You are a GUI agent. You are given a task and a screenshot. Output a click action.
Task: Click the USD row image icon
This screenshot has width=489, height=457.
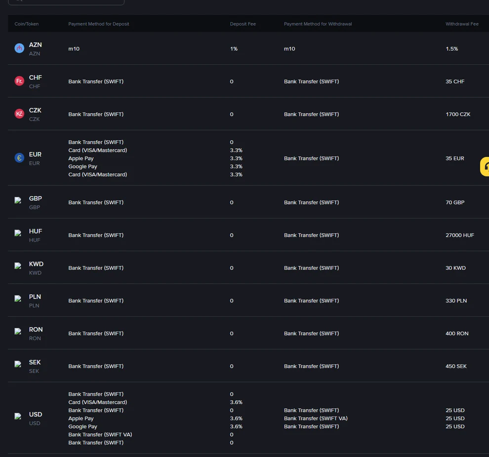click(18, 416)
